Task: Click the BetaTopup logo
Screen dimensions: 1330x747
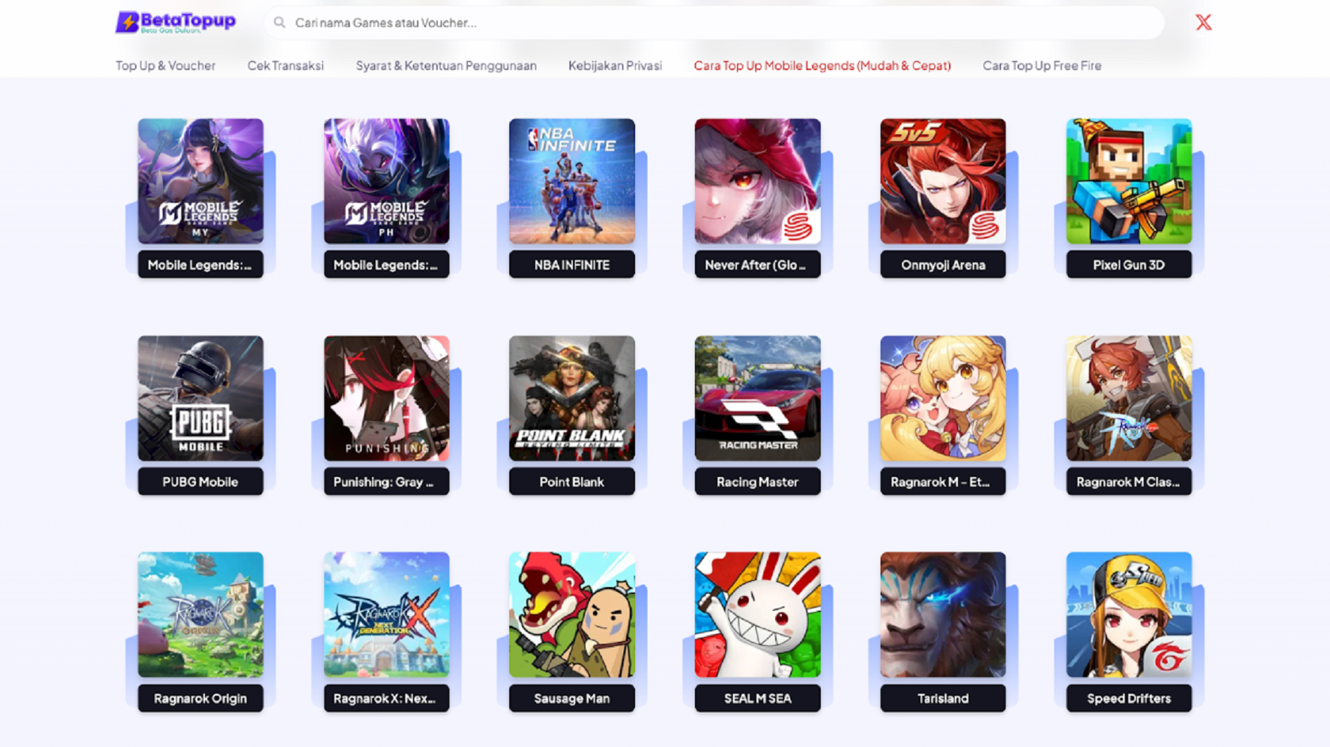Action: pos(175,22)
